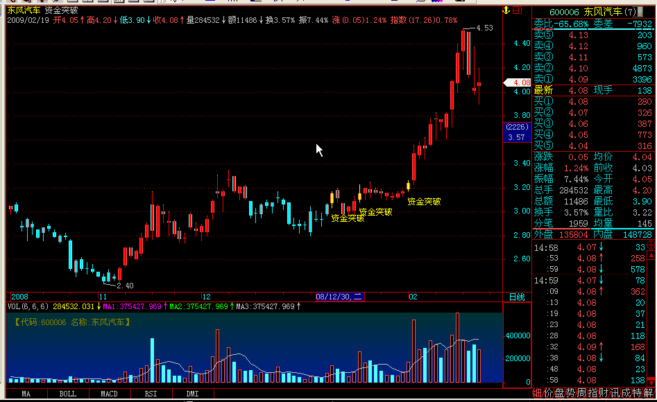Viewport: 657px width, 402px height.
Task: Click the 委比 -65.68% value
Action: click(x=571, y=24)
